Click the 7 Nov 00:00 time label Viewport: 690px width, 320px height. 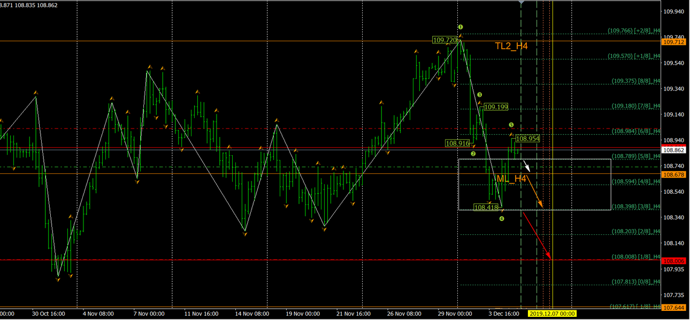coord(149,314)
